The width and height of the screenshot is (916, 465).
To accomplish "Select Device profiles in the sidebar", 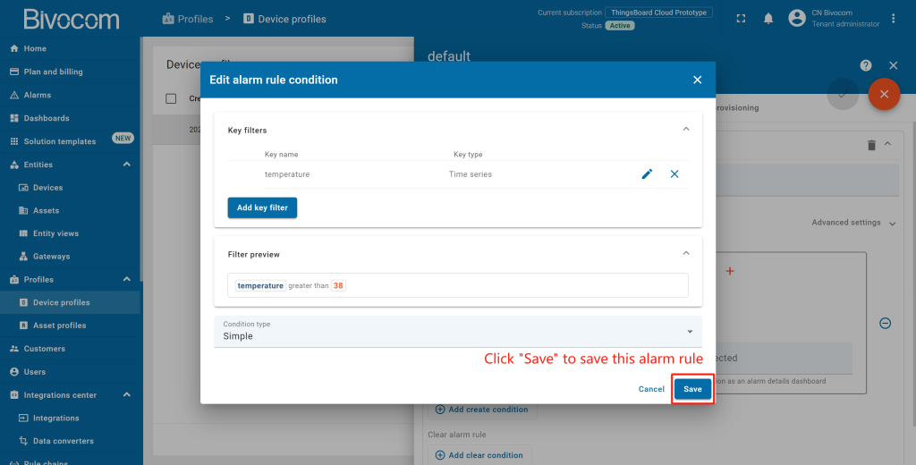I will click(x=70, y=302).
